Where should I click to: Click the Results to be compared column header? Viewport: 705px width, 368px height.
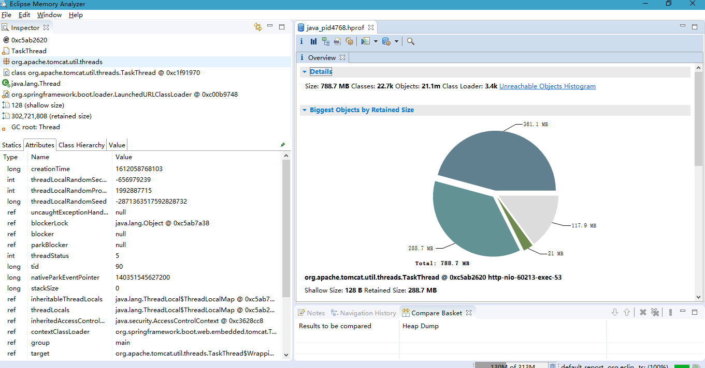(x=347, y=326)
